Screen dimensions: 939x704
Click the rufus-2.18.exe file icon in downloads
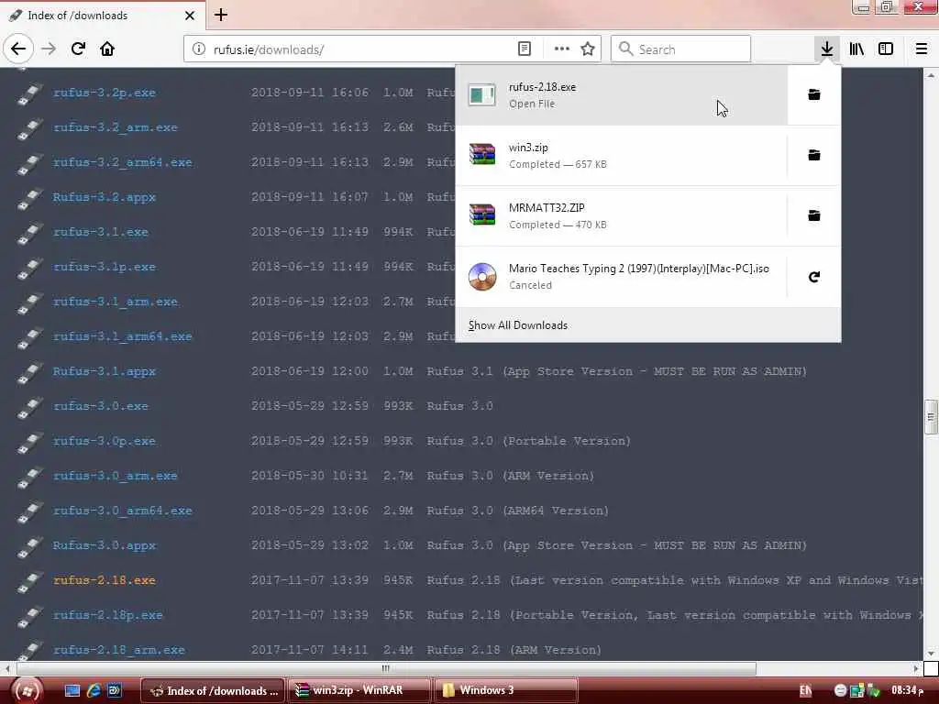tap(482, 94)
